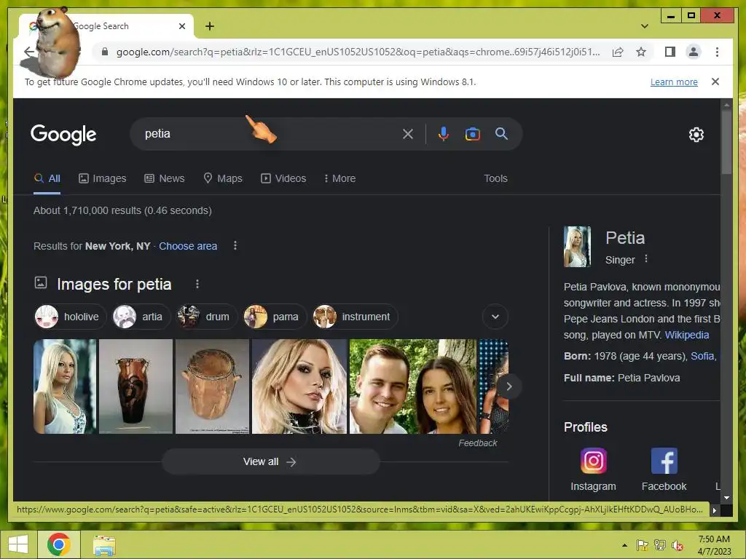This screenshot has width=746, height=559.
Task: Click the address bar URL
Action: (x=358, y=52)
